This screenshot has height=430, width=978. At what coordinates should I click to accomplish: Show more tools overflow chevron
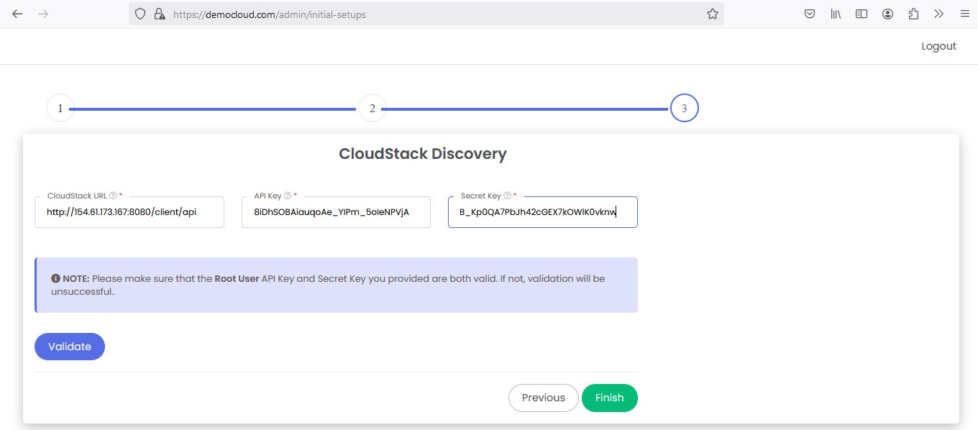pos(938,14)
